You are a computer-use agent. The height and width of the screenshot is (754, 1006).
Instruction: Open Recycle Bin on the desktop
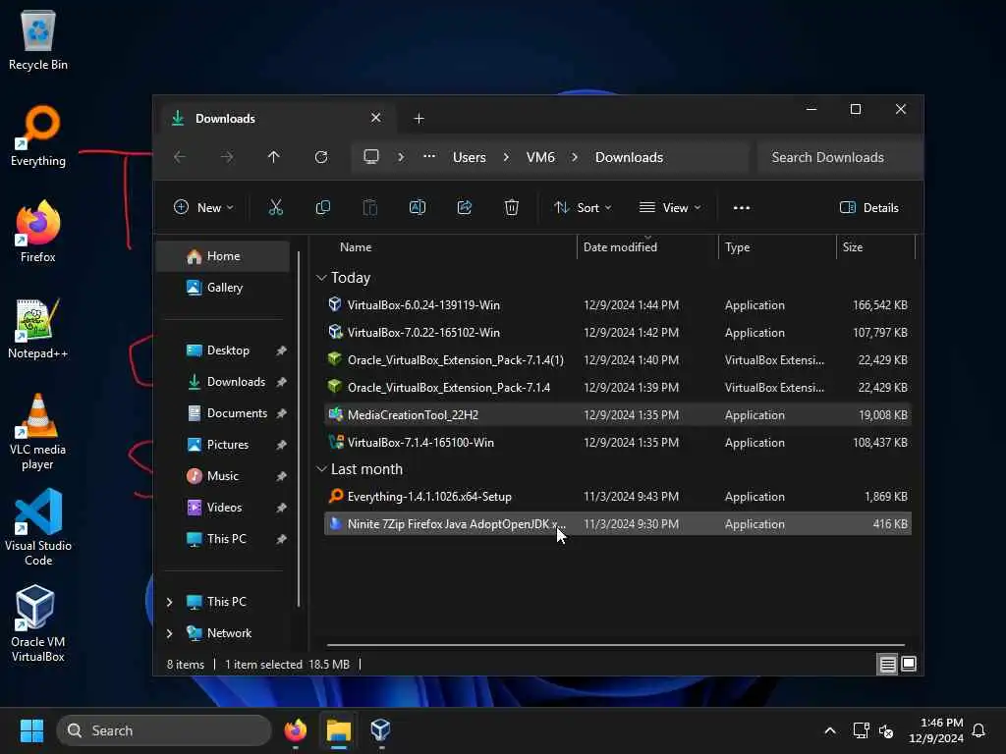pyautogui.click(x=38, y=40)
